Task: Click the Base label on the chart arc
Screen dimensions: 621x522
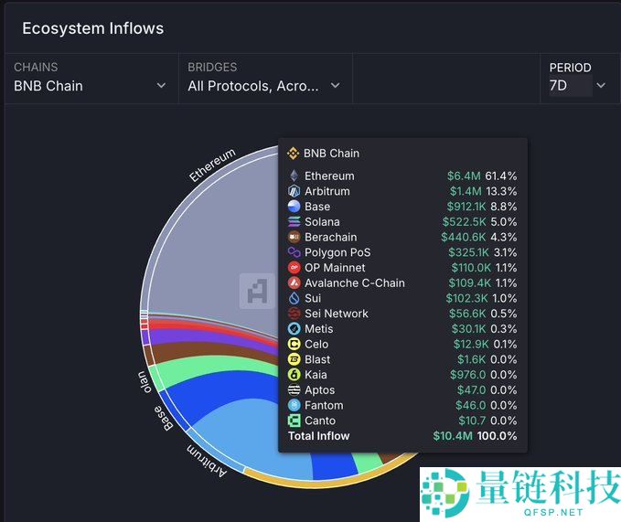Action: 164,418
